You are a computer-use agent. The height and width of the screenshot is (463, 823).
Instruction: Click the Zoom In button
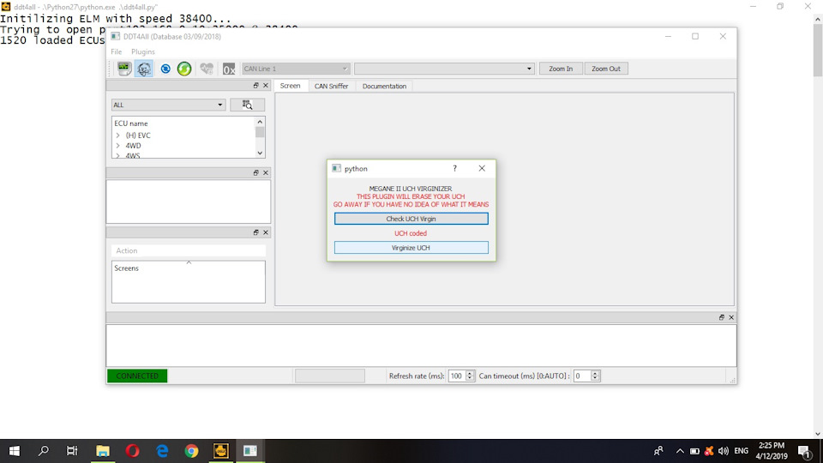pyautogui.click(x=561, y=69)
